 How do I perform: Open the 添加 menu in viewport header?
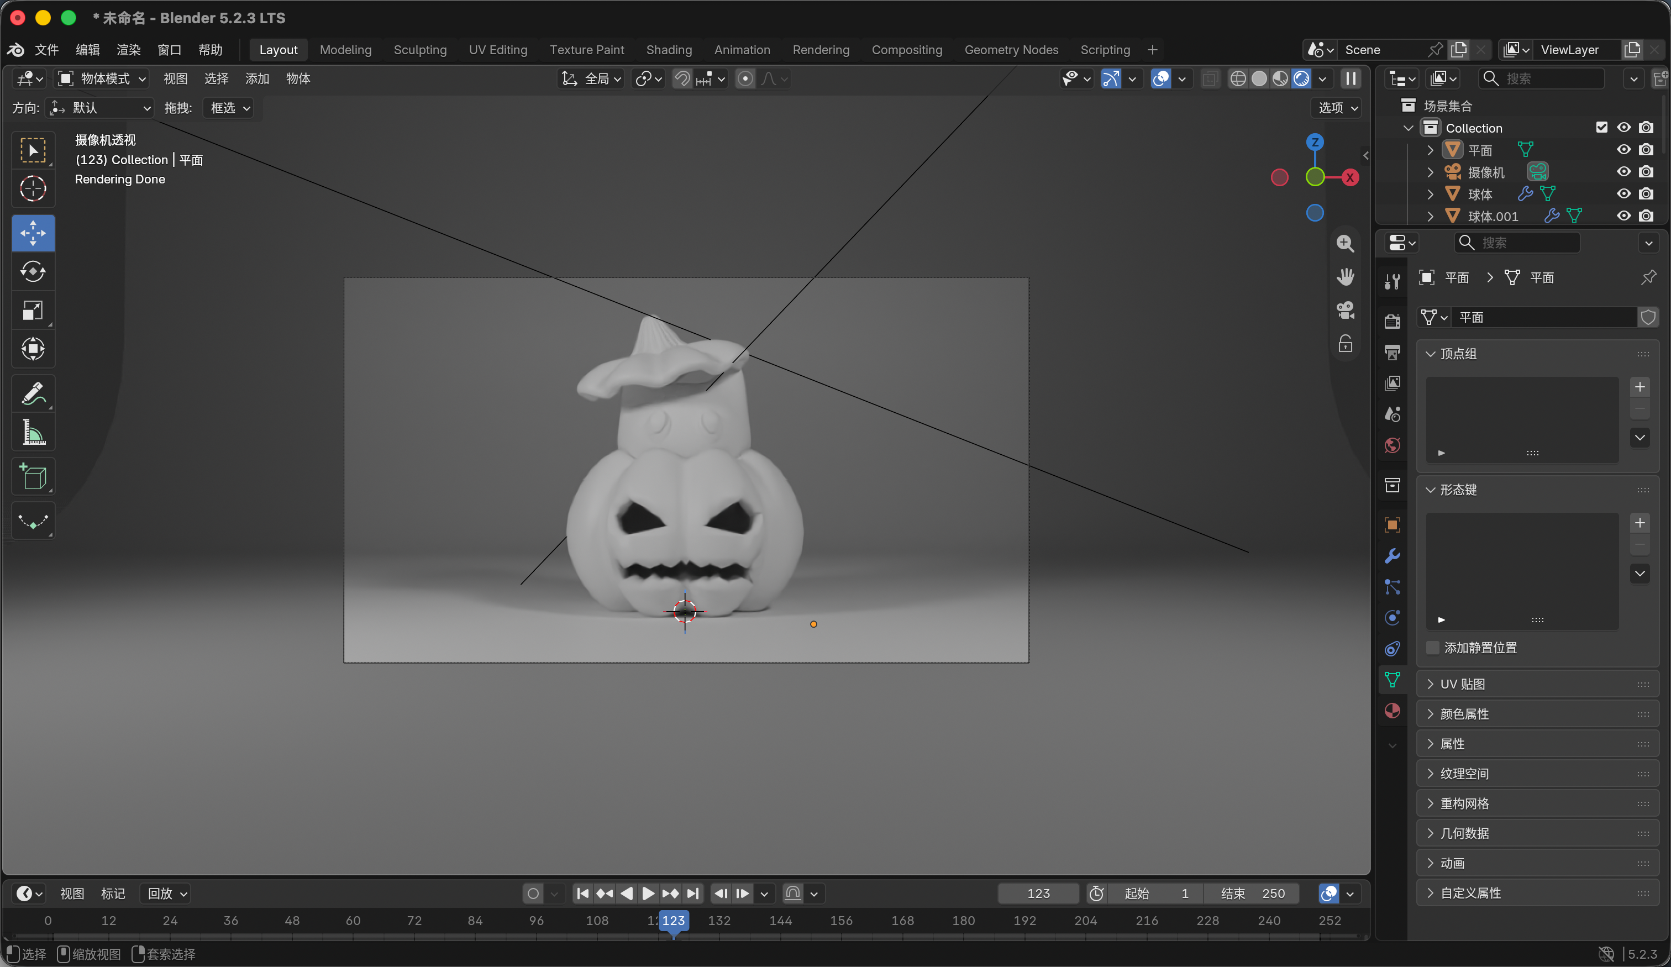coord(256,79)
